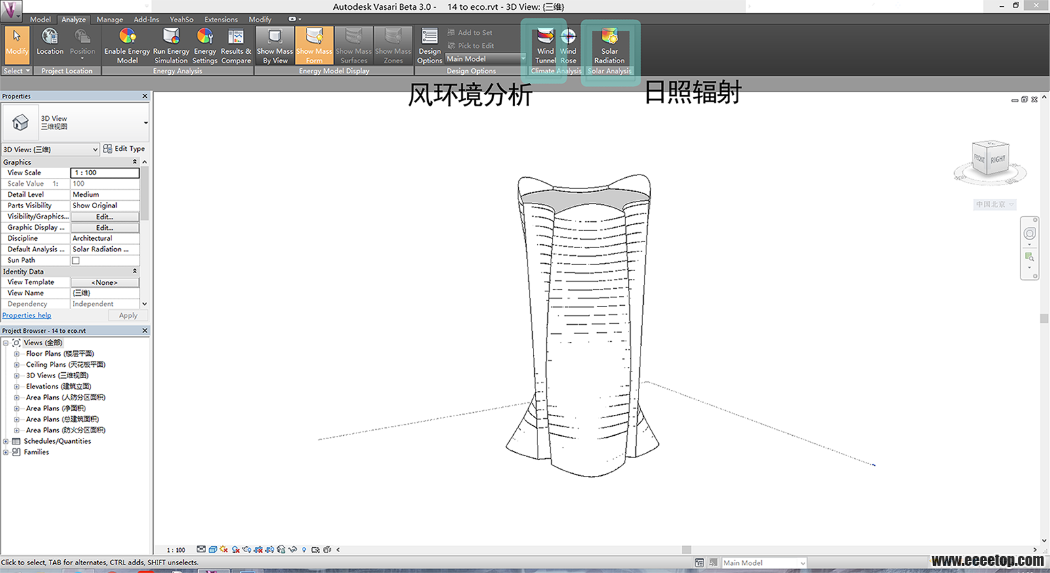Tick the Sun Path checkbox
This screenshot has width=1050, height=573.
pos(75,261)
